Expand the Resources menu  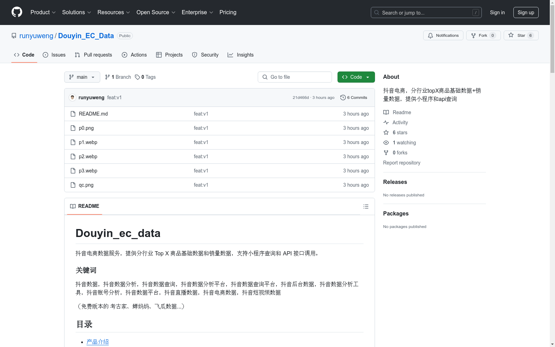coord(114,12)
